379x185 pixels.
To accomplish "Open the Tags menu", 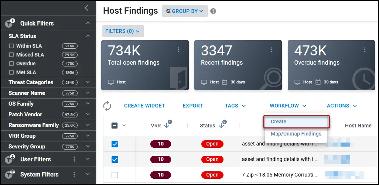I will click(x=235, y=106).
